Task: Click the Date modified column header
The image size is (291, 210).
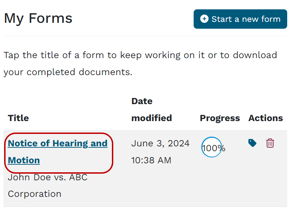Action: [151, 109]
